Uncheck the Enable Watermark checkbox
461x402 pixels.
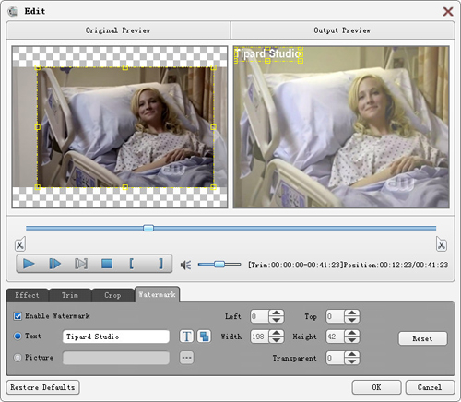(18, 316)
